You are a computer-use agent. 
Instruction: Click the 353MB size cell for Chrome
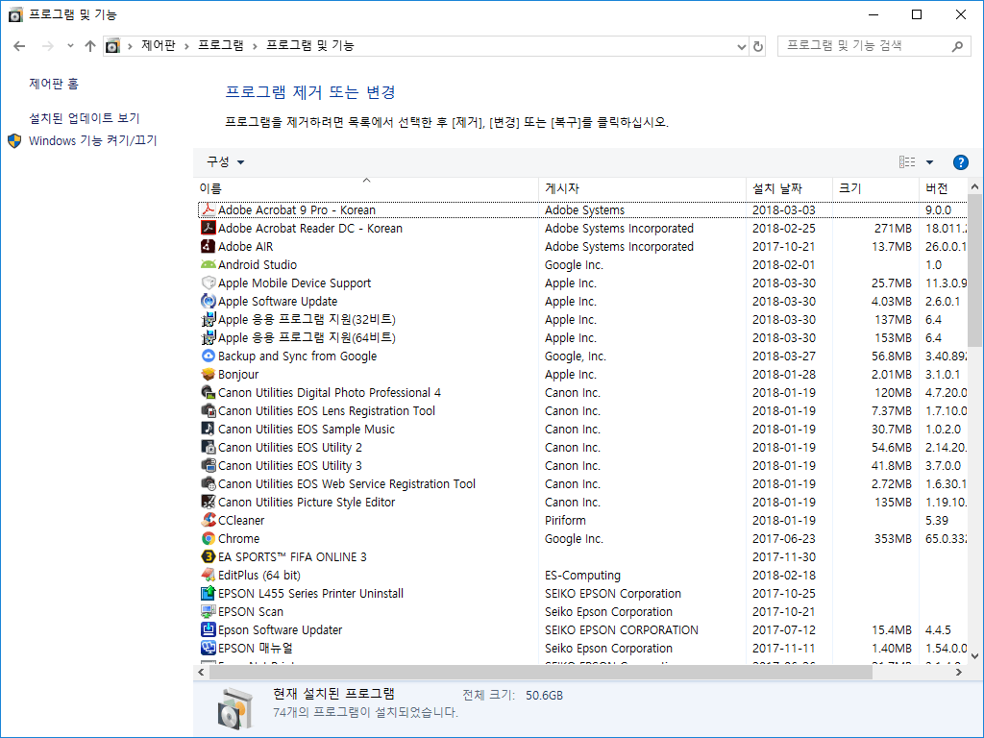(893, 538)
